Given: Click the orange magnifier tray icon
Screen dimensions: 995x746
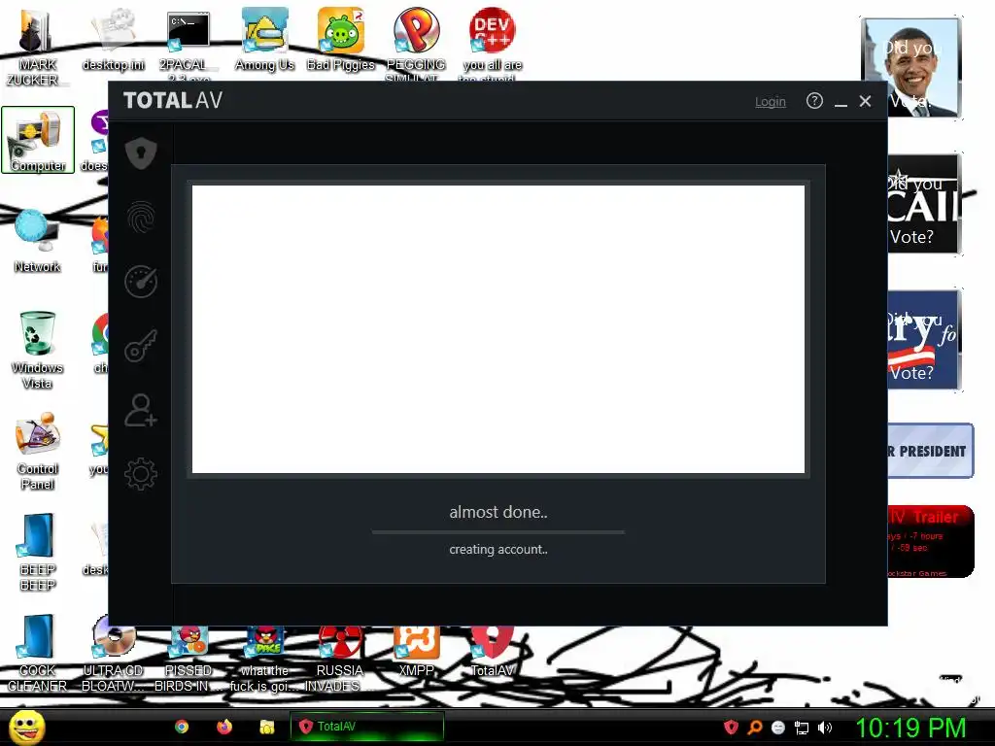Looking at the screenshot, I should [754, 728].
